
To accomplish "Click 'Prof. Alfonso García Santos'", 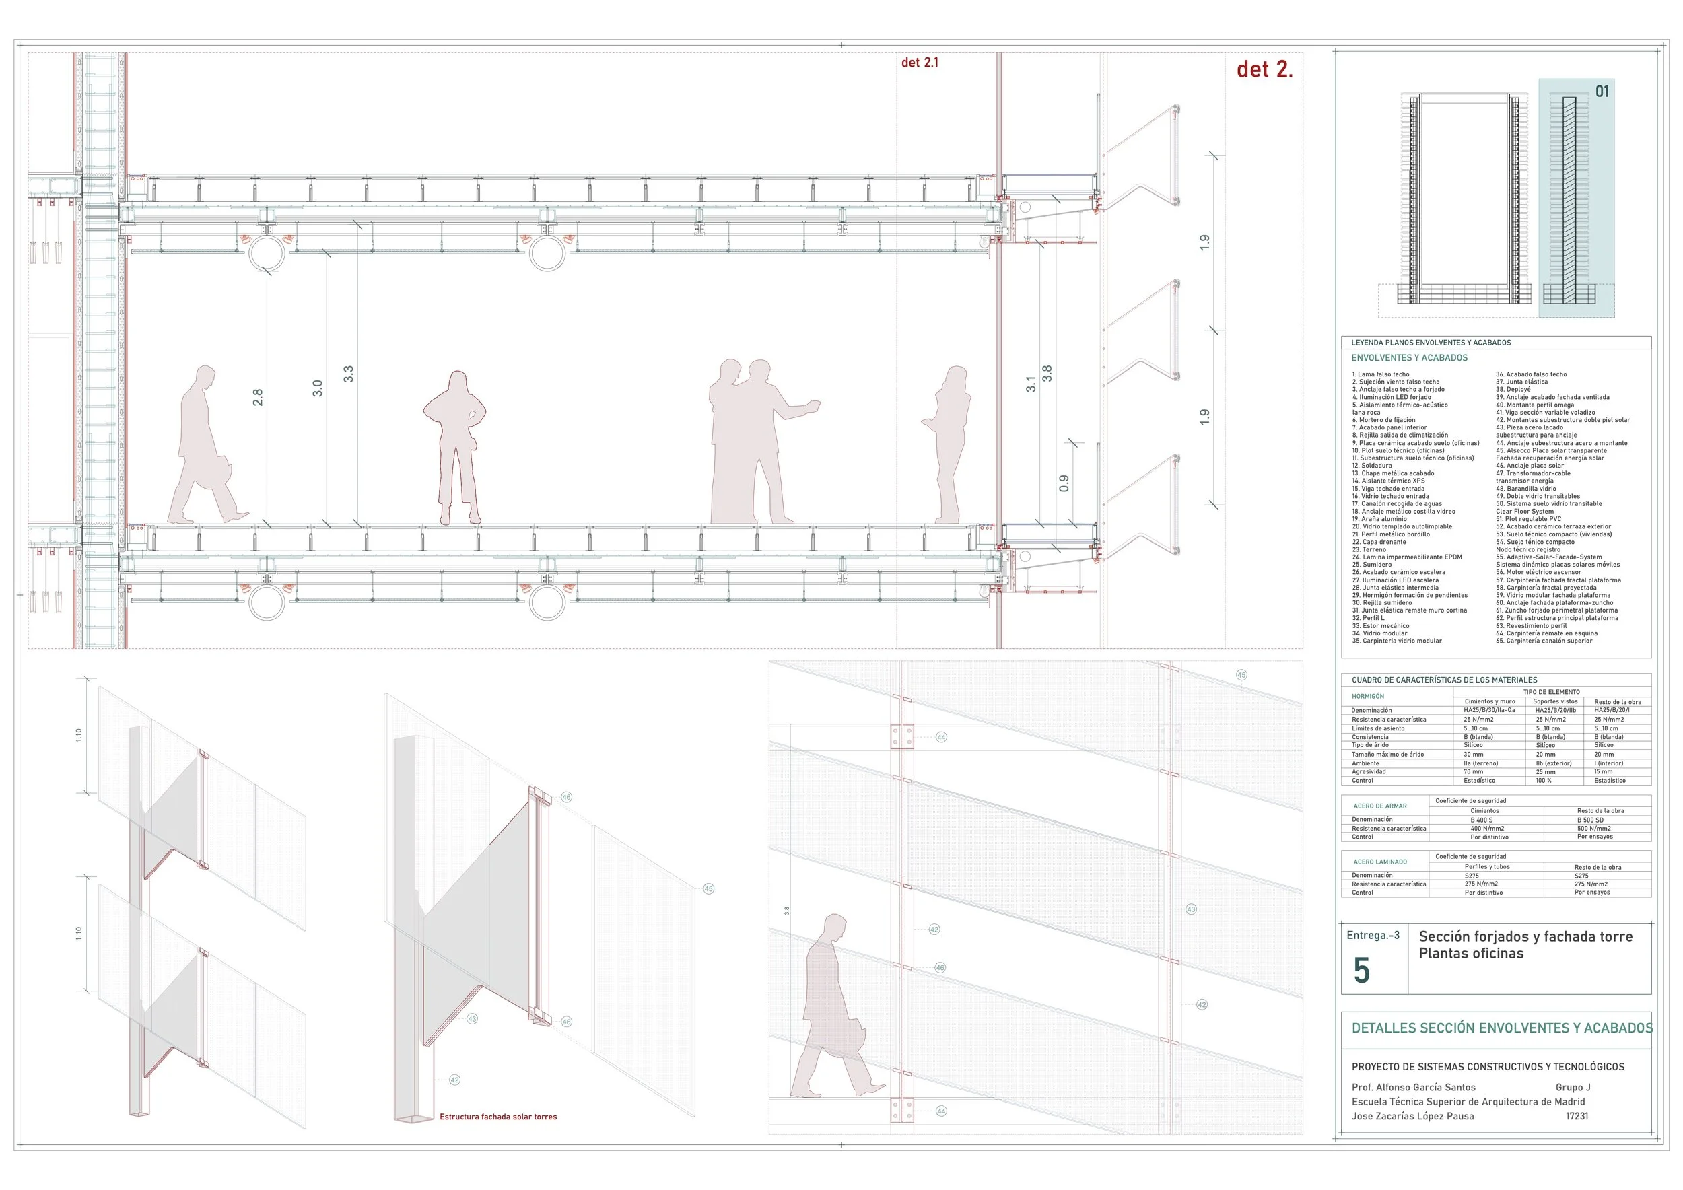I will [x=1413, y=1088].
